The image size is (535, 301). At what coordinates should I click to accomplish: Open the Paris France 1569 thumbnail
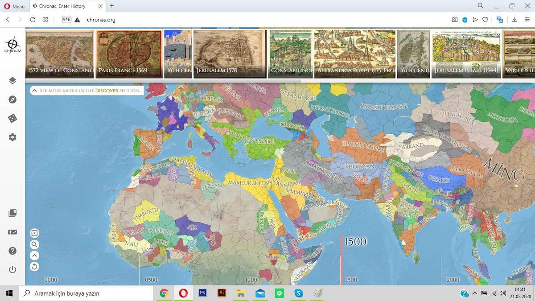129,54
